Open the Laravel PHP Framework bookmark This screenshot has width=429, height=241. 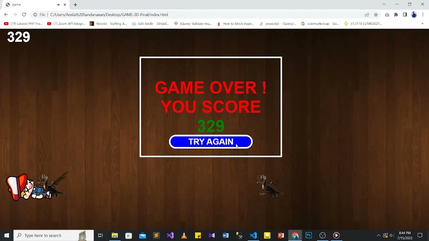[x=23, y=24]
